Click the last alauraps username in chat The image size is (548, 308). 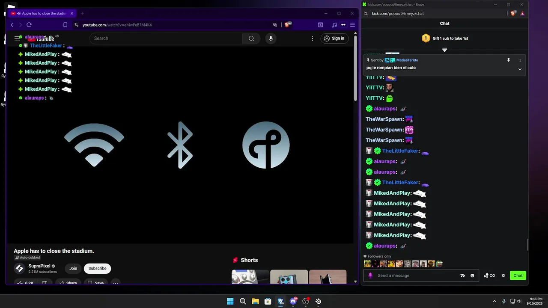(x=384, y=246)
